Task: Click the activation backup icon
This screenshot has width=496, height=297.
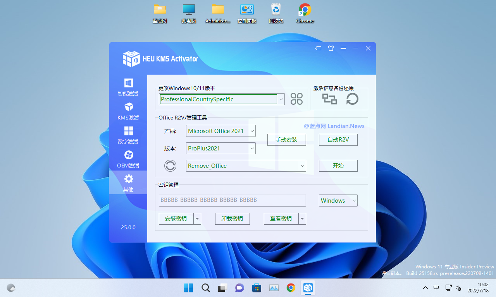Action: (x=329, y=99)
